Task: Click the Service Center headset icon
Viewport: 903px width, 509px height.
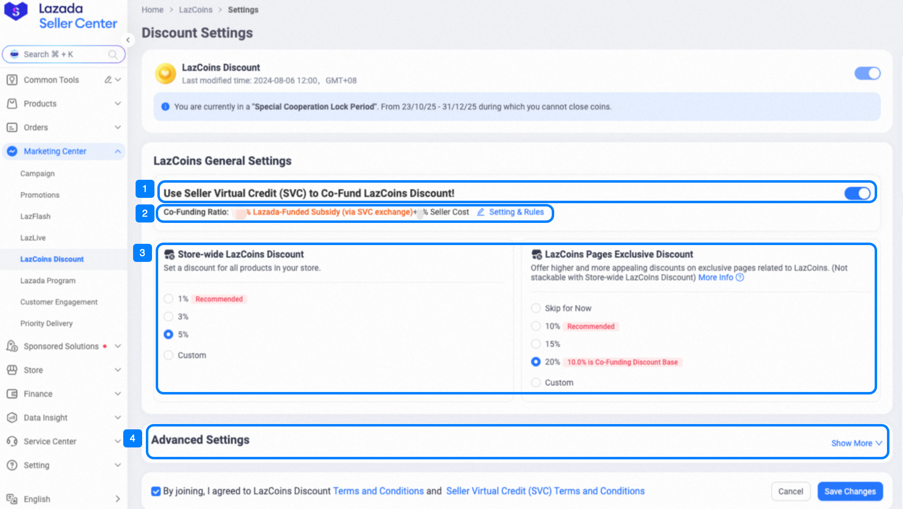Action: pyautogui.click(x=12, y=441)
